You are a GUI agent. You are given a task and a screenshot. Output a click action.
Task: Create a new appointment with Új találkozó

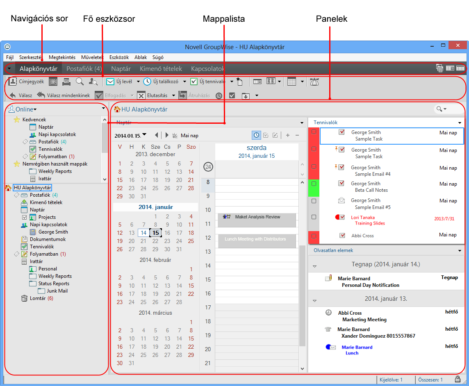161,81
